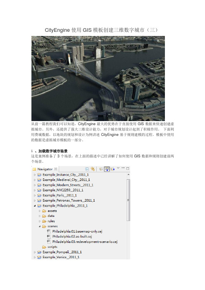Click the scenes folder icon
Viewport: 205px width, 290px height.
coord(44,226)
